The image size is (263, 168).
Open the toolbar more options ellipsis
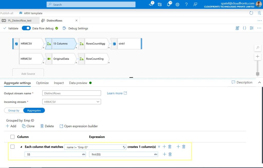[x=259, y=28]
